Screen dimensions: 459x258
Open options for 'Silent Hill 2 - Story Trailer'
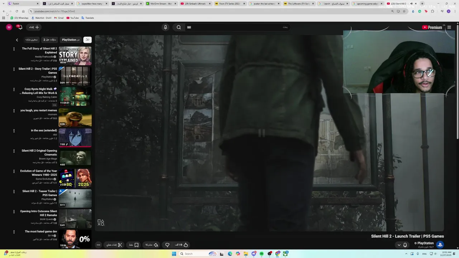[14, 69]
